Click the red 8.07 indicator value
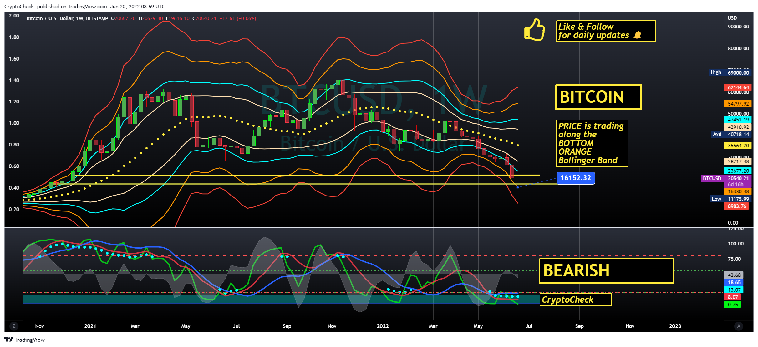The width and height of the screenshot is (758, 347). 732,297
